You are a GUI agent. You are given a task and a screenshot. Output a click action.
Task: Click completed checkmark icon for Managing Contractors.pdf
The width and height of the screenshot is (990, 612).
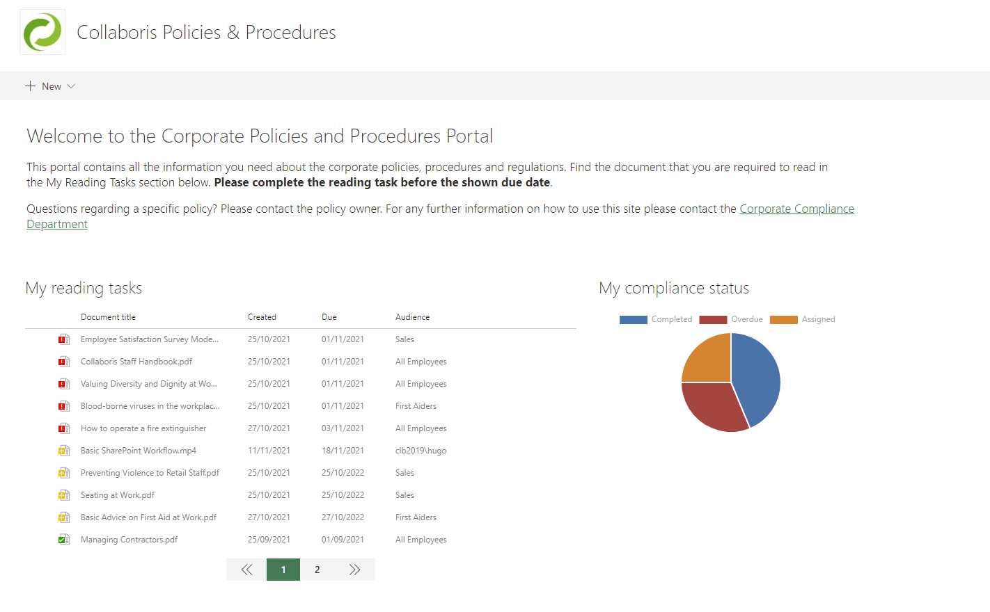point(63,540)
